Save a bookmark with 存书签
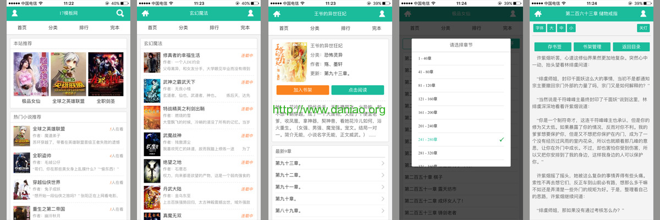This screenshot has height=220, width=660. tap(552, 47)
